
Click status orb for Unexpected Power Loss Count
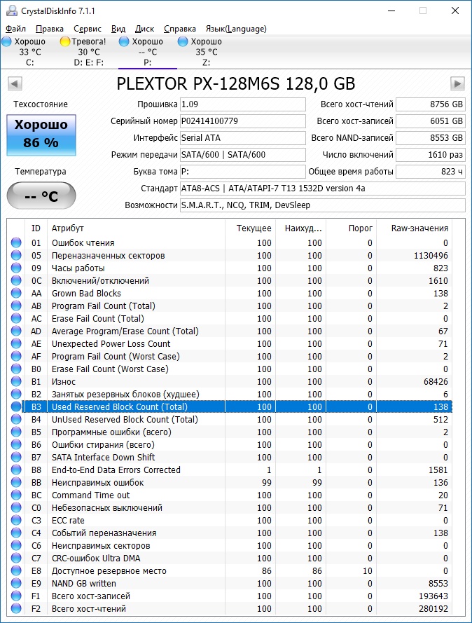[x=16, y=343]
